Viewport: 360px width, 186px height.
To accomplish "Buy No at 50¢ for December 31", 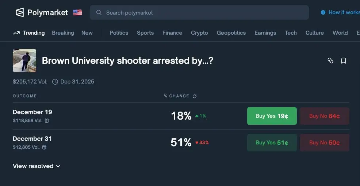I will tap(324, 143).
